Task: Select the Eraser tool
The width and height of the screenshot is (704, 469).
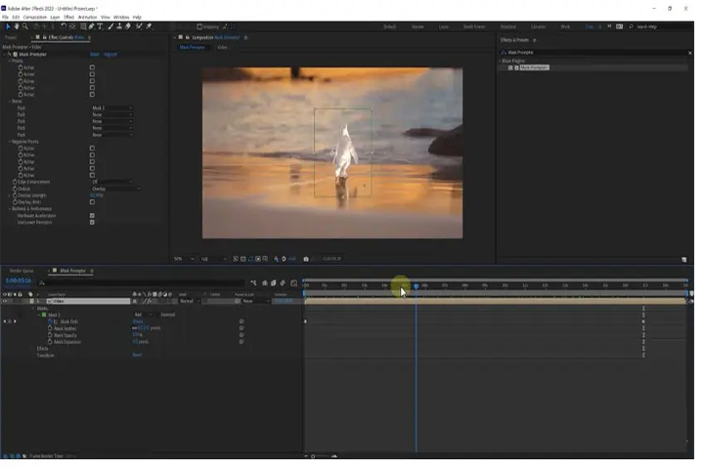Action: pyautogui.click(x=128, y=26)
